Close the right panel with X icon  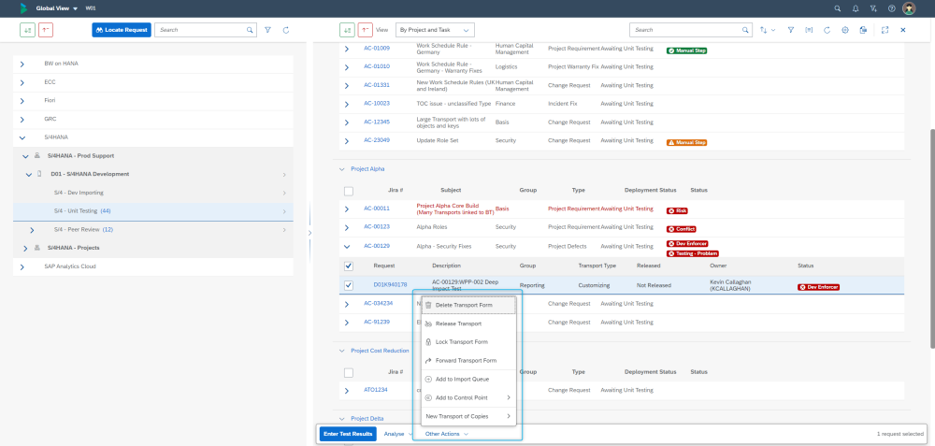pyautogui.click(x=902, y=30)
